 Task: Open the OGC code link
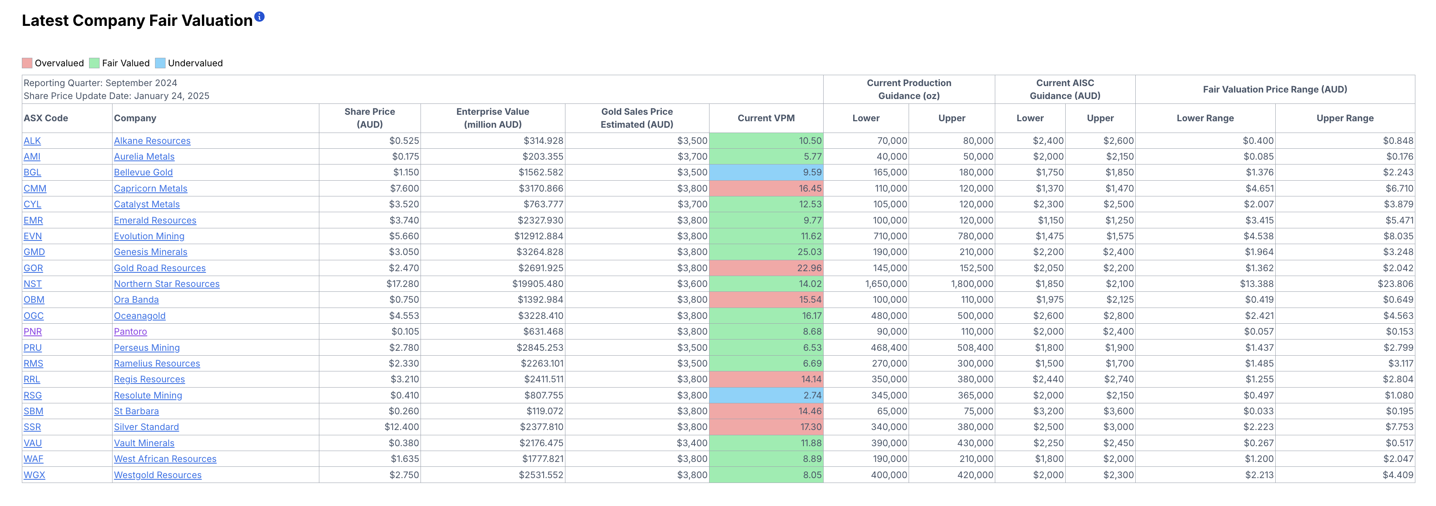tap(34, 316)
